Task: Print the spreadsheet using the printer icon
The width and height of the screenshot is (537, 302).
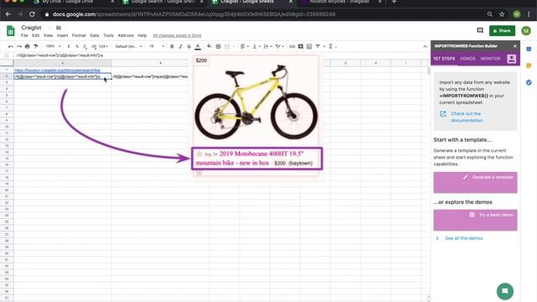Action: click(x=28, y=46)
